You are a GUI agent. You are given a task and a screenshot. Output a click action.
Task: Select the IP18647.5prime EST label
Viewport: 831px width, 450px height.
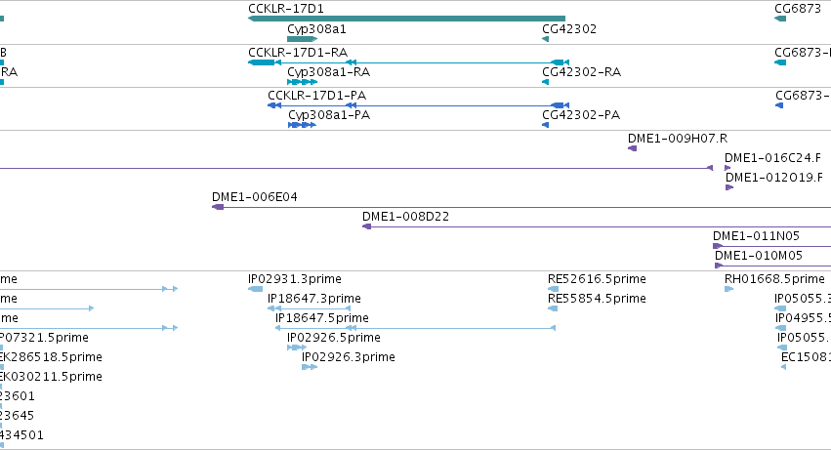(321, 318)
